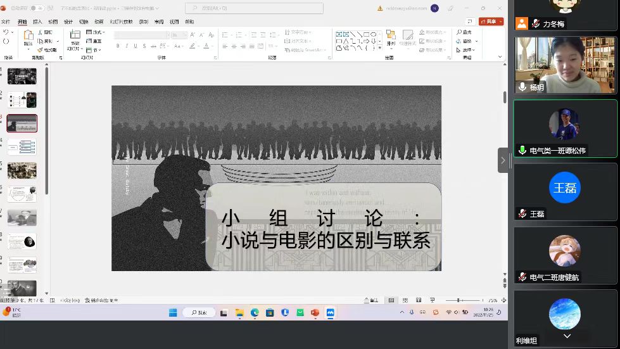
Task: Toggle text Shadow (S) formatting
Action: [x=144, y=46]
